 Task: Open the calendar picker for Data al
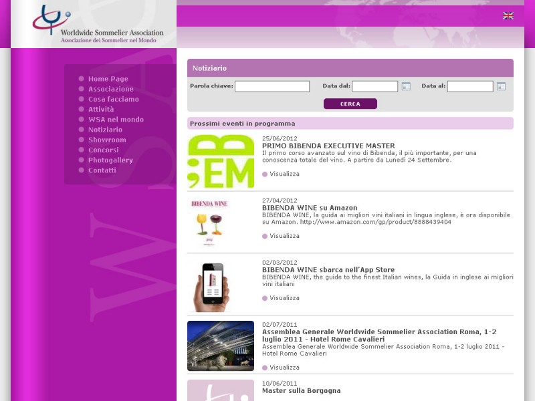point(501,86)
